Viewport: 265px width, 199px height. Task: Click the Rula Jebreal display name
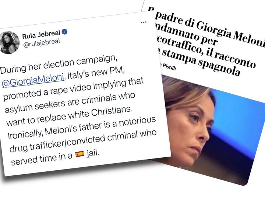[x=41, y=34]
